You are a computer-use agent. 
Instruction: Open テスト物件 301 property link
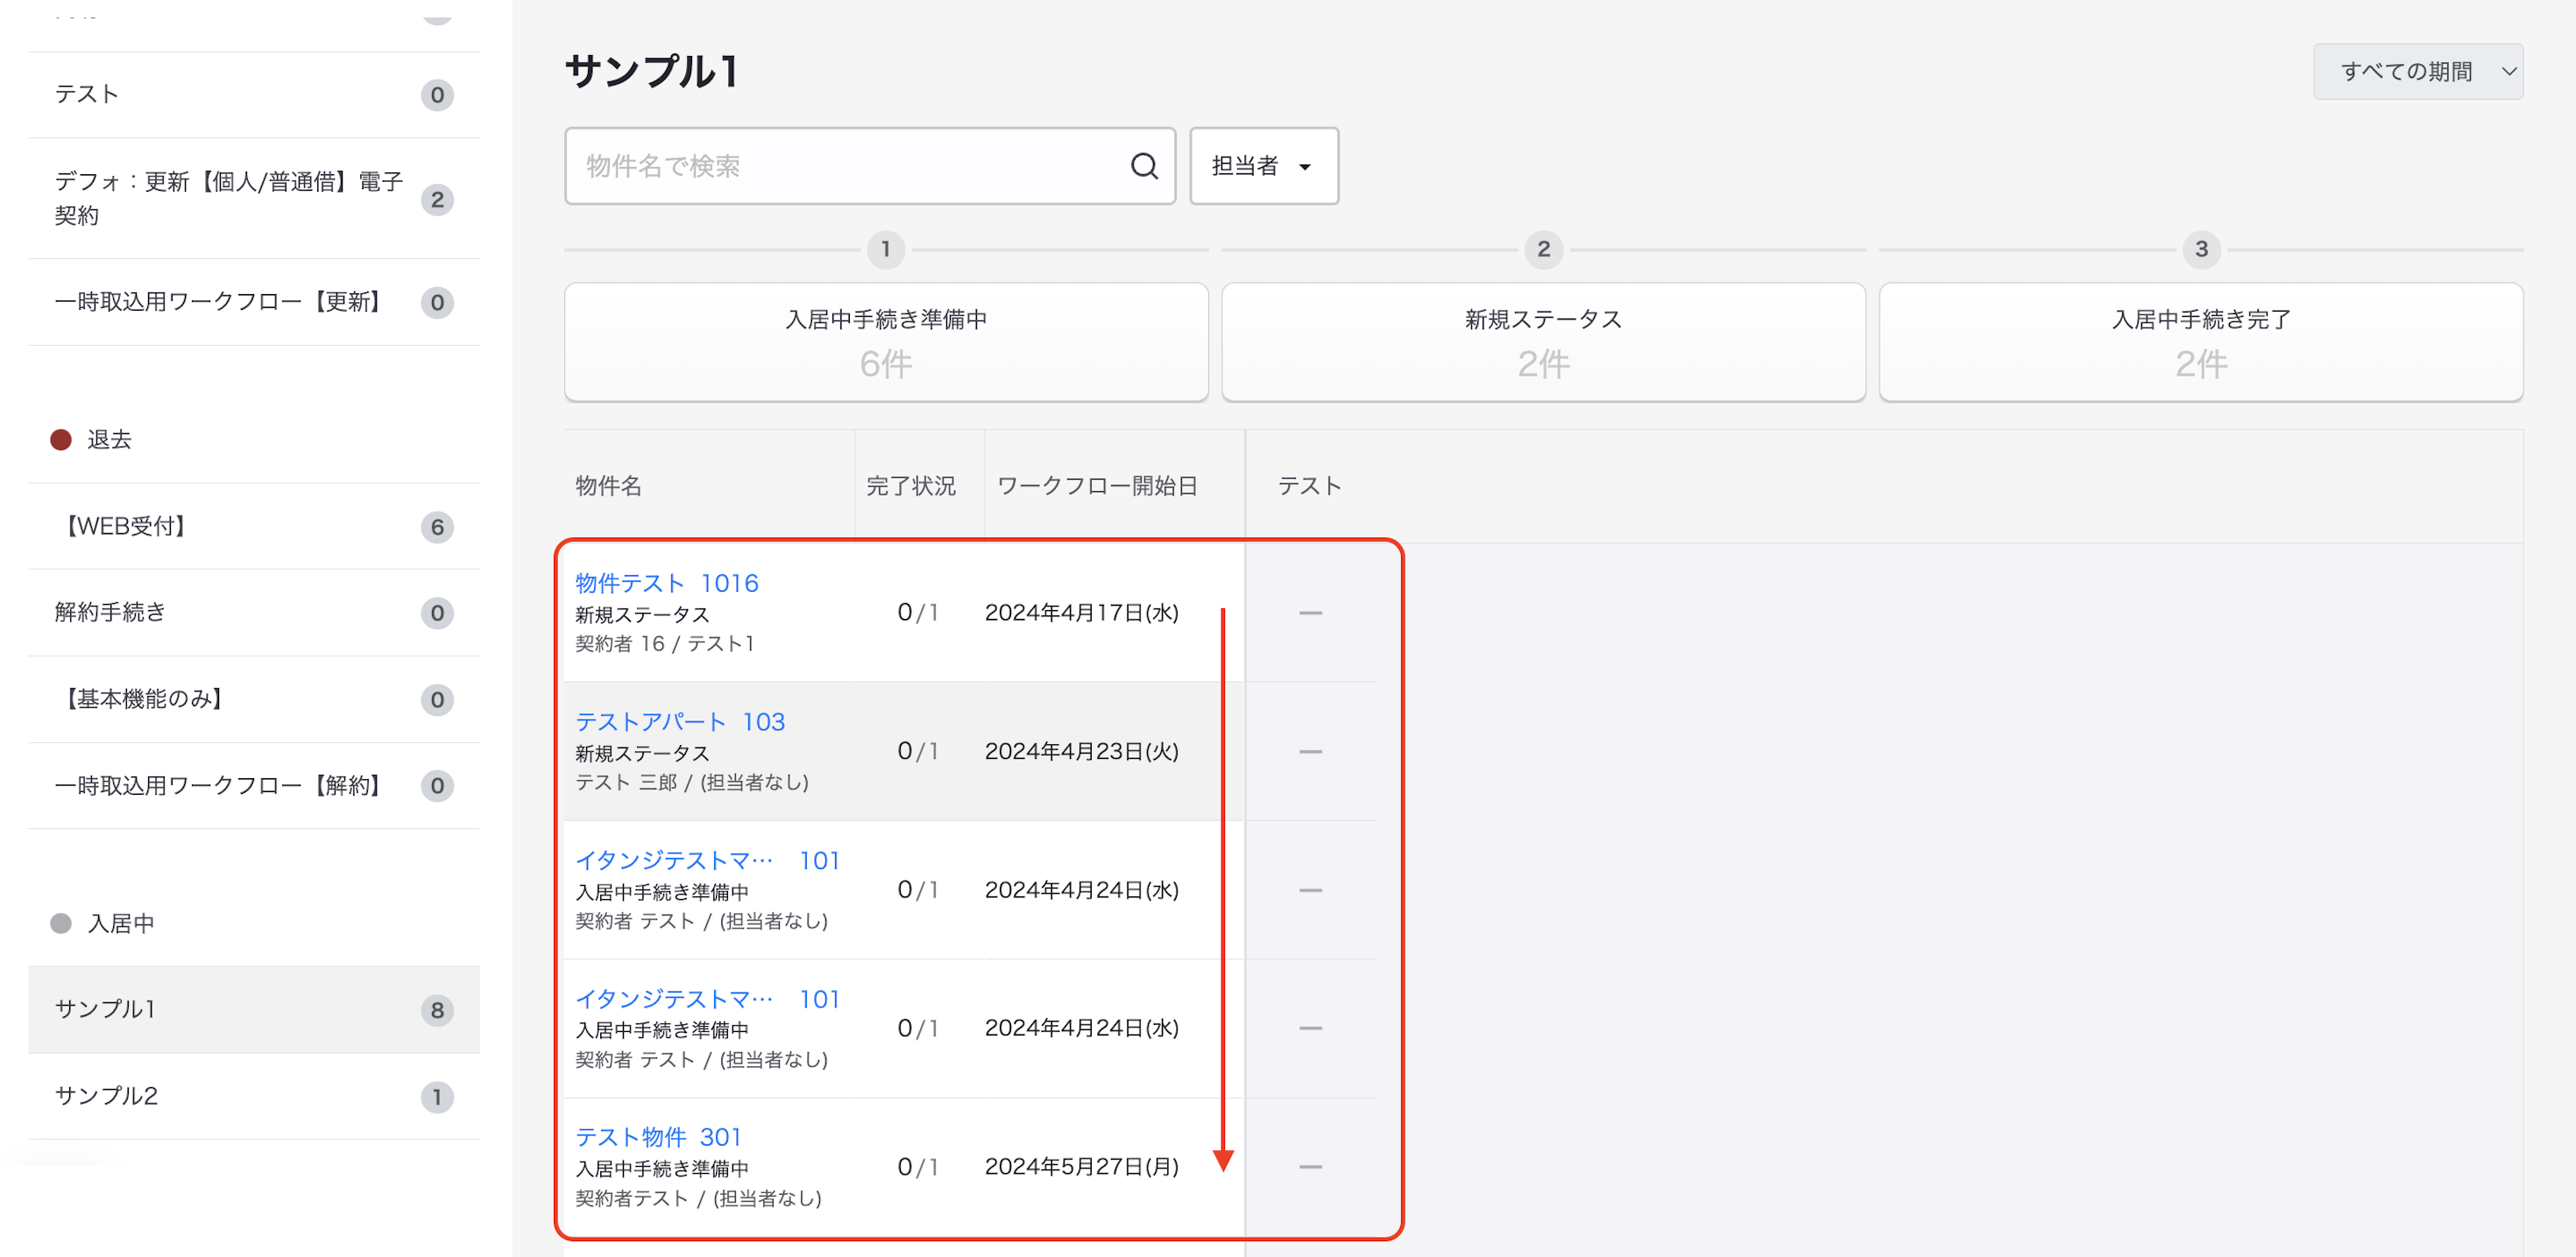(x=658, y=1137)
